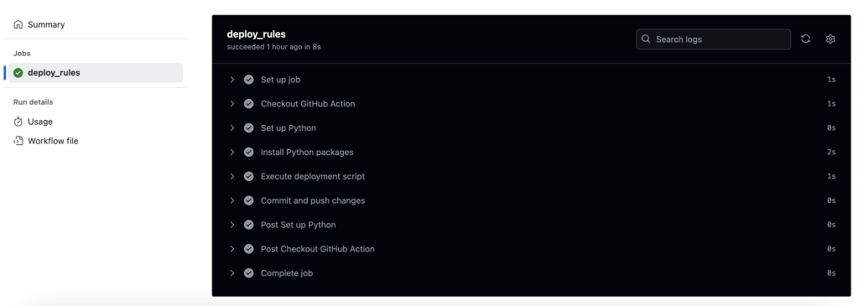The height and width of the screenshot is (306, 859).
Task: Click the 0s duration of Complete job
Action: pos(831,272)
